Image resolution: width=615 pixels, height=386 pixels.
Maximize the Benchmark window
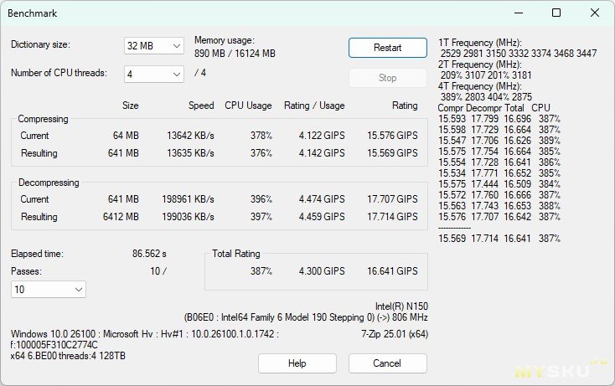click(x=556, y=13)
